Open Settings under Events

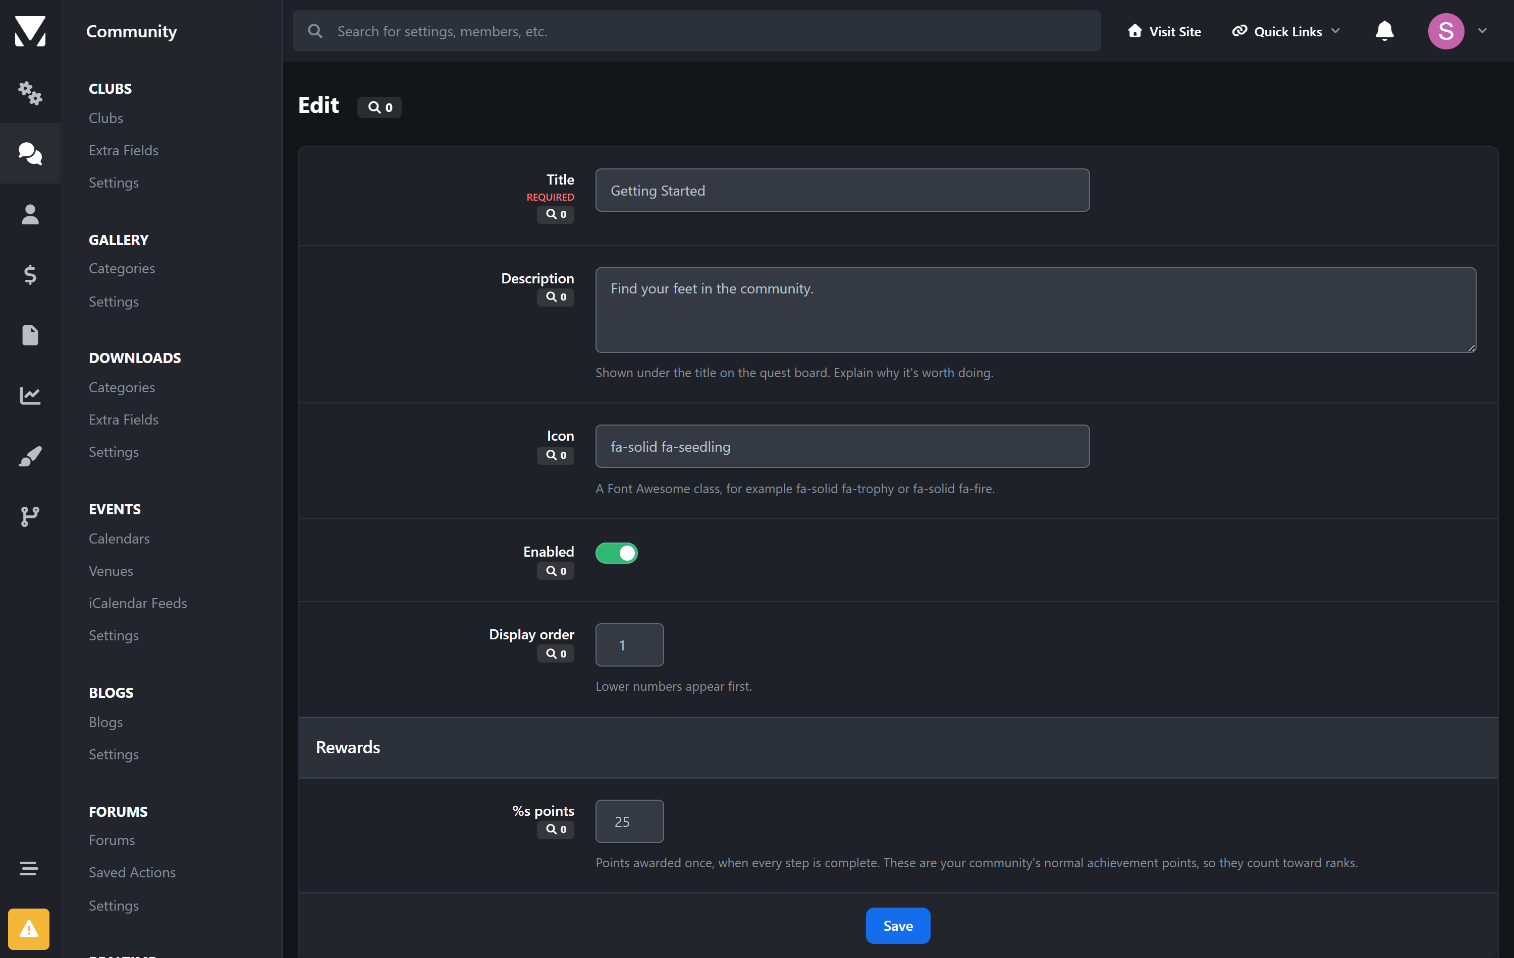click(114, 635)
